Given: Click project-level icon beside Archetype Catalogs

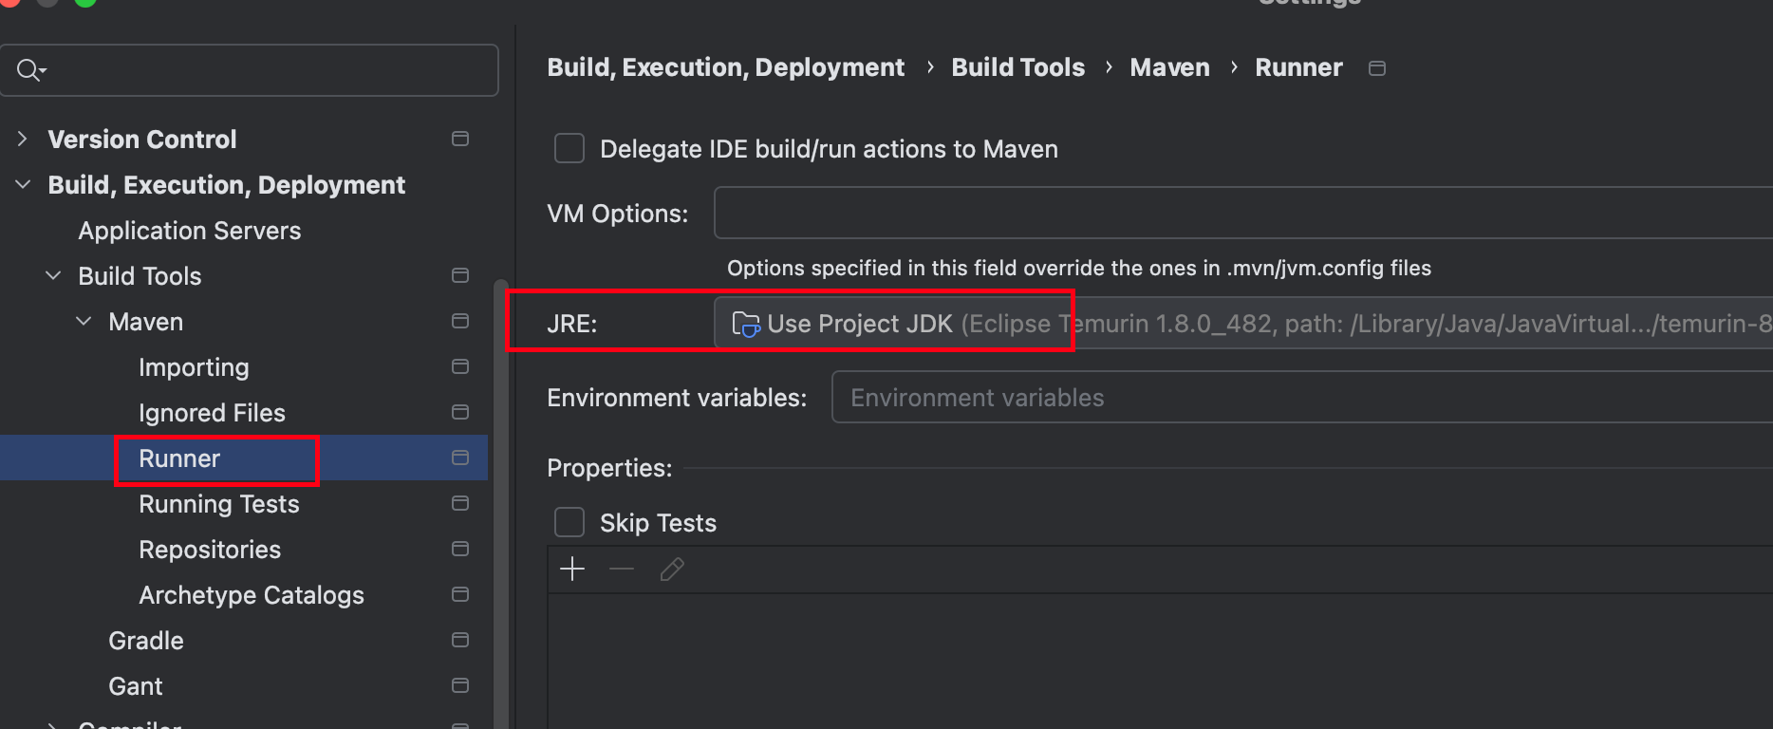Looking at the screenshot, I should 460,594.
